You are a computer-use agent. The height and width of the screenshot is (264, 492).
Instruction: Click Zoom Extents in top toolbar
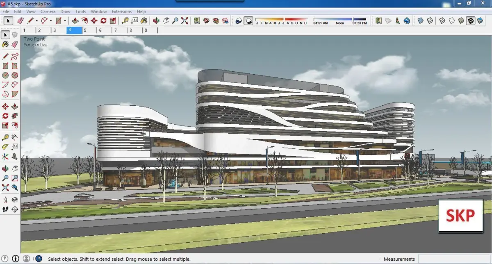tap(184, 20)
